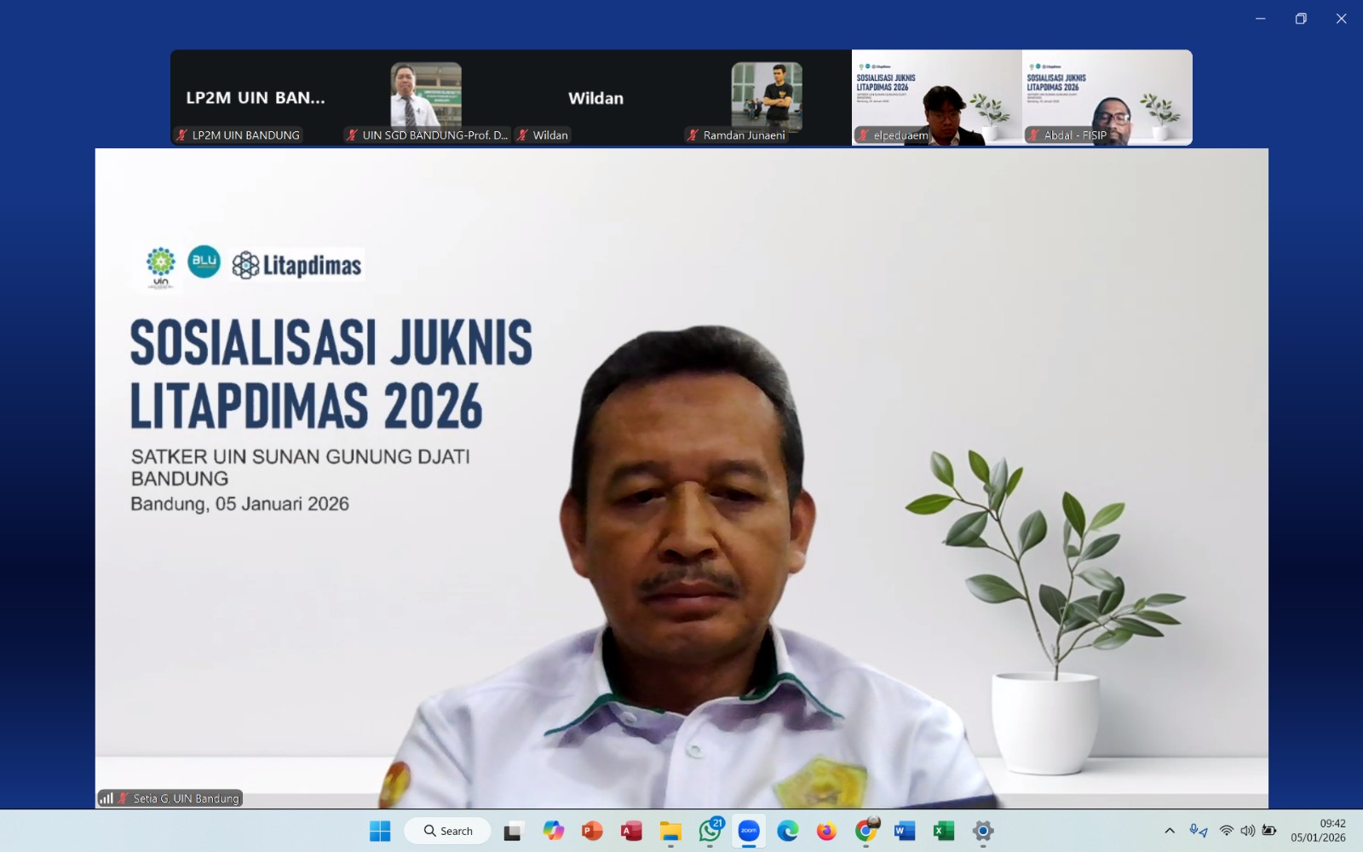Open WhatsApp with 21 unread notifications
The height and width of the screenshot is (852, 1363).
[710, 831]
